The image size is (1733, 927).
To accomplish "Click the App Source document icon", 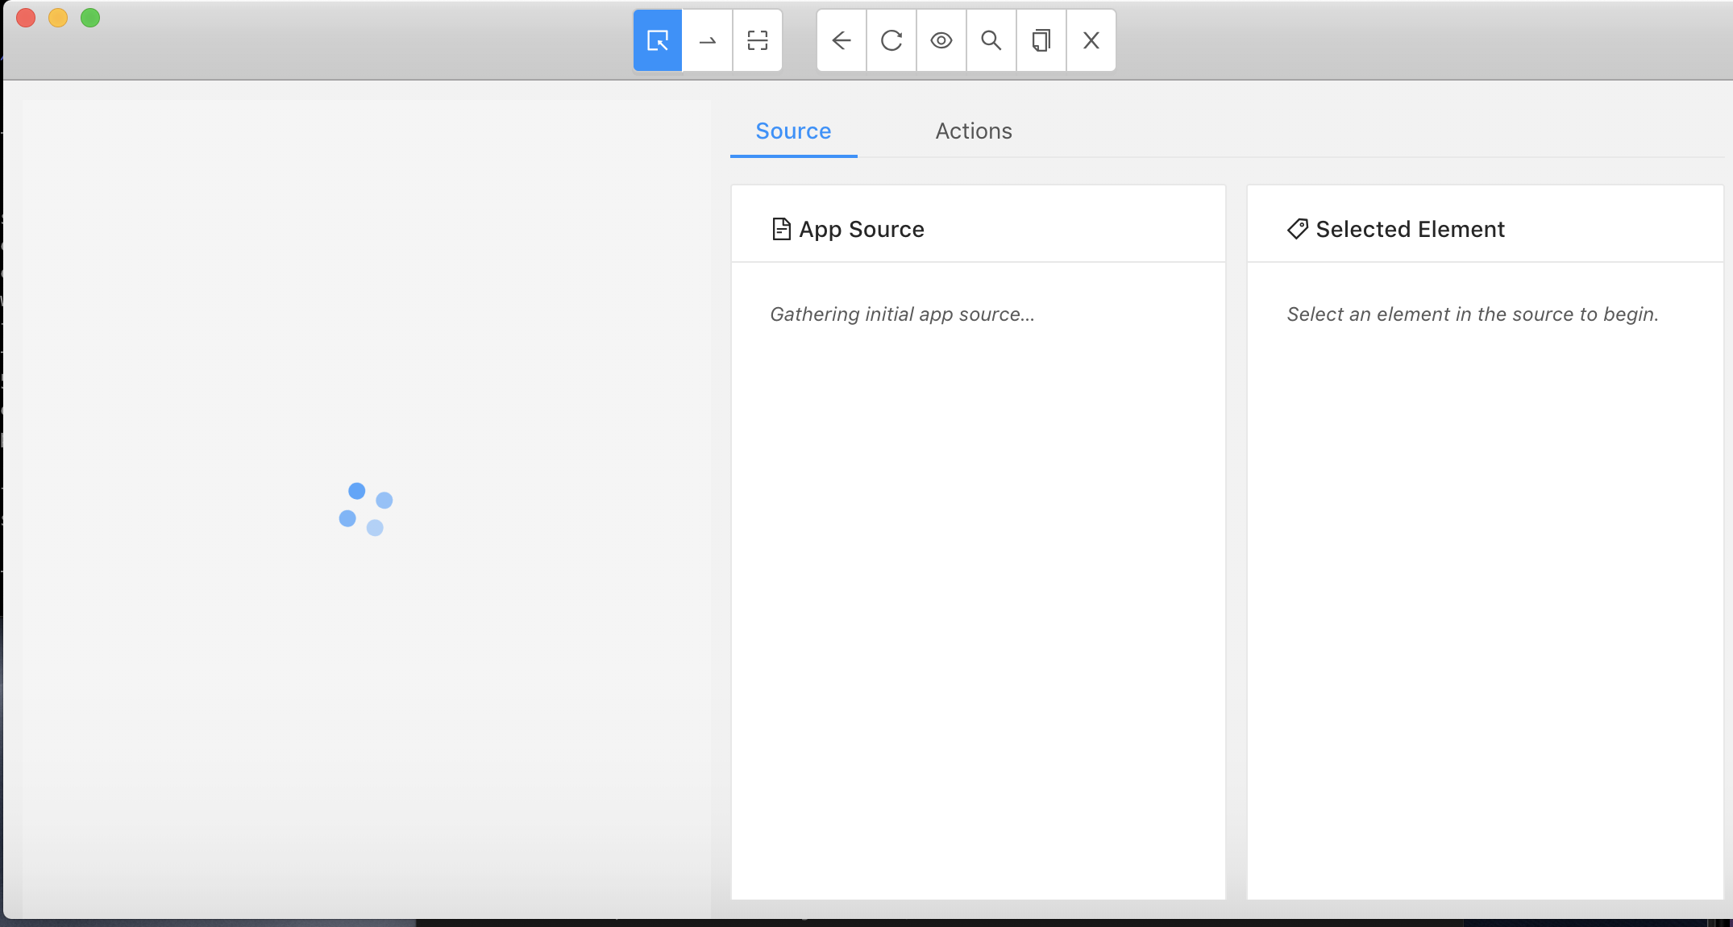I will pos(781,229).
